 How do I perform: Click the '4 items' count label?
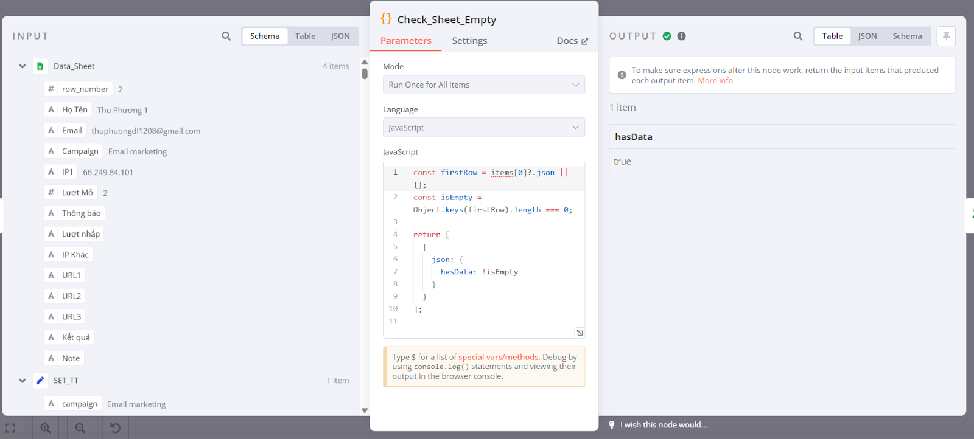336,66
